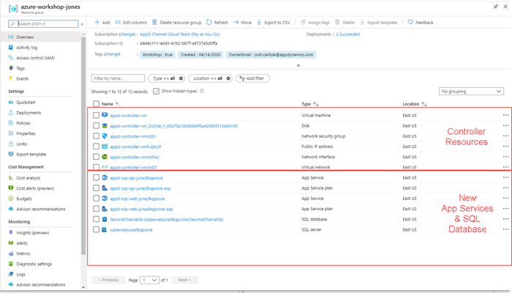Click the Workshop : true tag
Viewport: 512px width, 293px height.
pyautogui.click(x=157, y=55)
